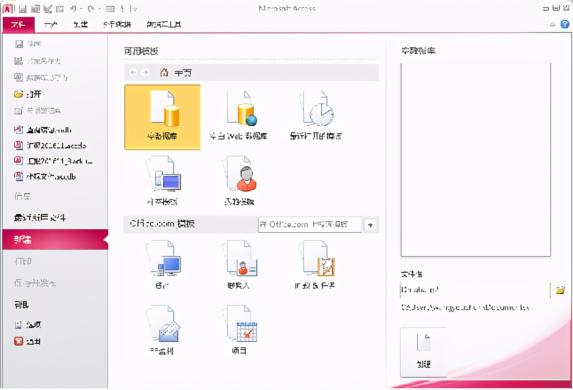Viewport: 573px width, 390px height.
Task: Click the Create button to make the database
Action: (x=424, y=352)
